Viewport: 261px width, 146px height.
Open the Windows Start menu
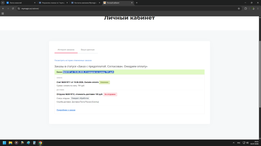(4, 143)
